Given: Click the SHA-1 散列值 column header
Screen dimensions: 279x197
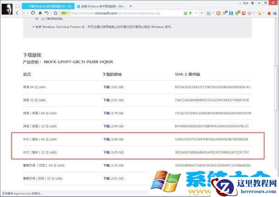Looking at the screenshot, I should tap(187, 74).
